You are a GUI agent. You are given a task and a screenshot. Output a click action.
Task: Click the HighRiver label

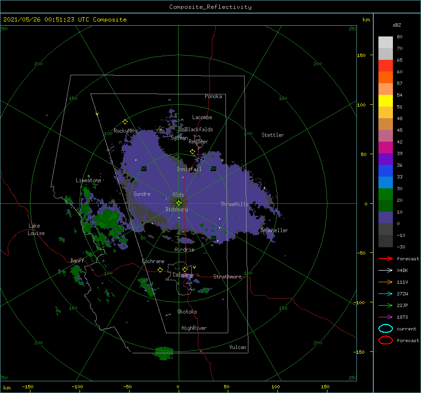[194, 328]
